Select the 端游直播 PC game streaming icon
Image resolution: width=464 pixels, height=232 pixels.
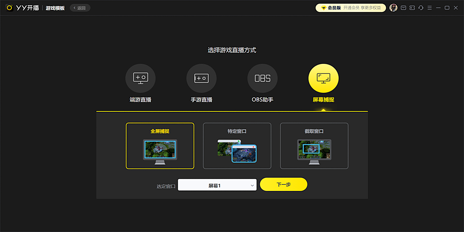tap(140, 79)
